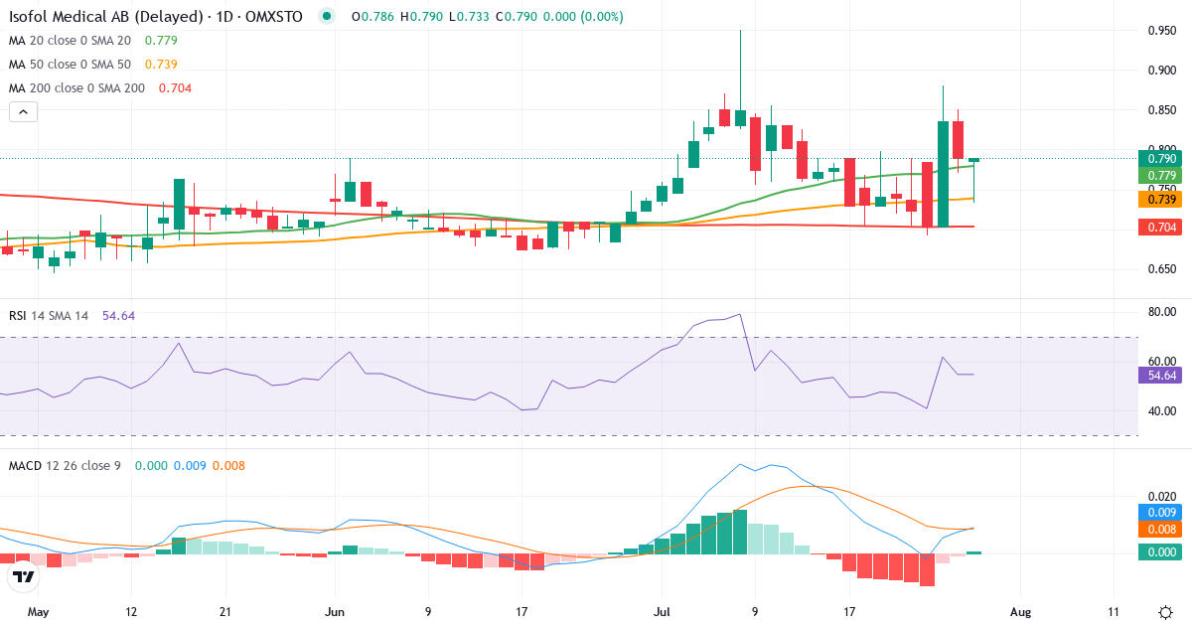Select the MA 20 close SMA 20 legend
Image resolution: width=1192 pixels, height=626 pixels.
72,40
